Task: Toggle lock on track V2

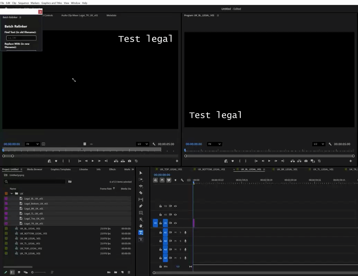Action: pyautogui.click(x=161, y=215)
